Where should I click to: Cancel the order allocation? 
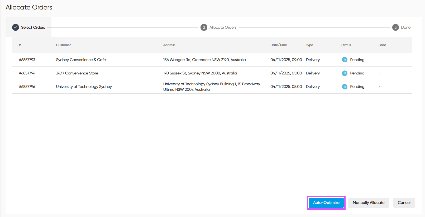[404, 203]
